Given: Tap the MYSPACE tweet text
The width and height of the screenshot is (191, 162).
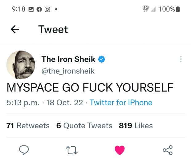Looking at the screenshot, I should point(90,88).
